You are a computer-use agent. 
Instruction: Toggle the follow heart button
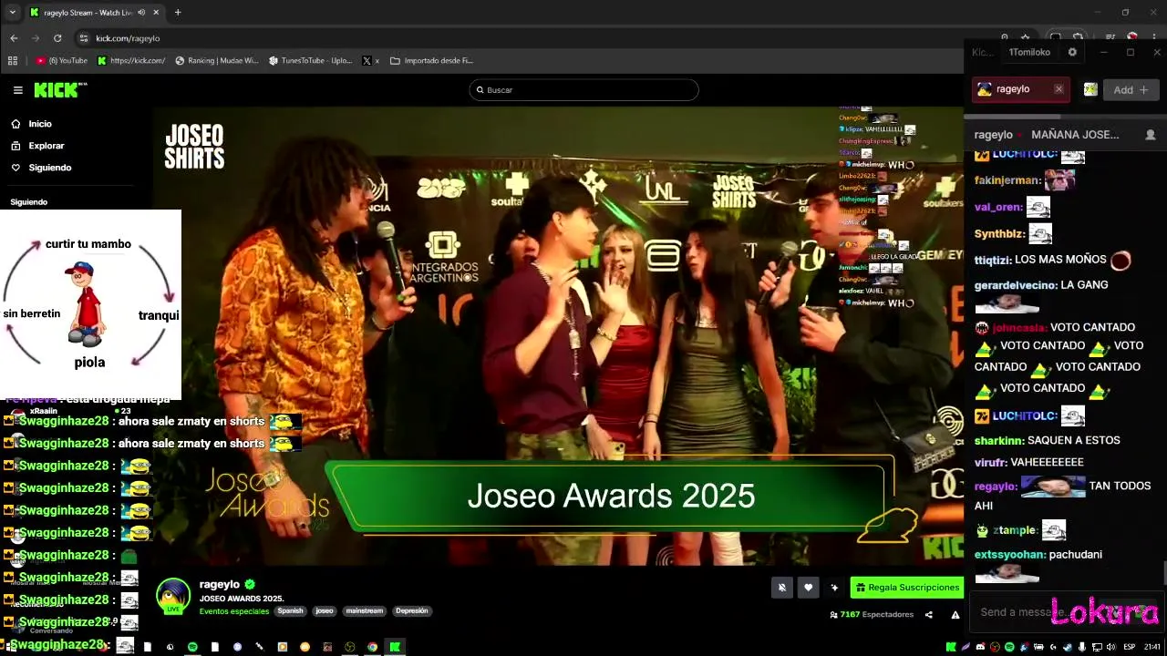click(x=808, y=588)
